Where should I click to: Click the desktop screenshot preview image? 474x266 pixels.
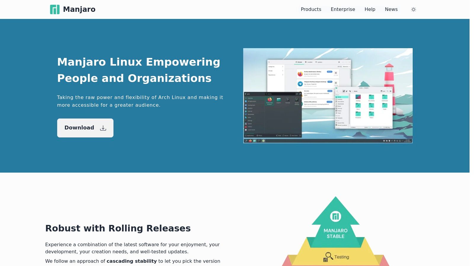point(328,96)
